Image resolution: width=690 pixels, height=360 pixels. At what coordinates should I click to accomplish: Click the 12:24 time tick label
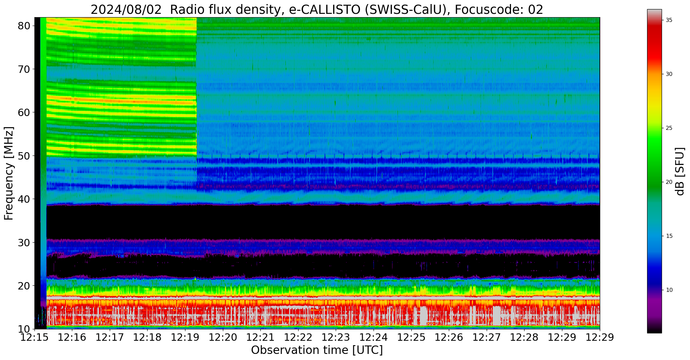374,337
